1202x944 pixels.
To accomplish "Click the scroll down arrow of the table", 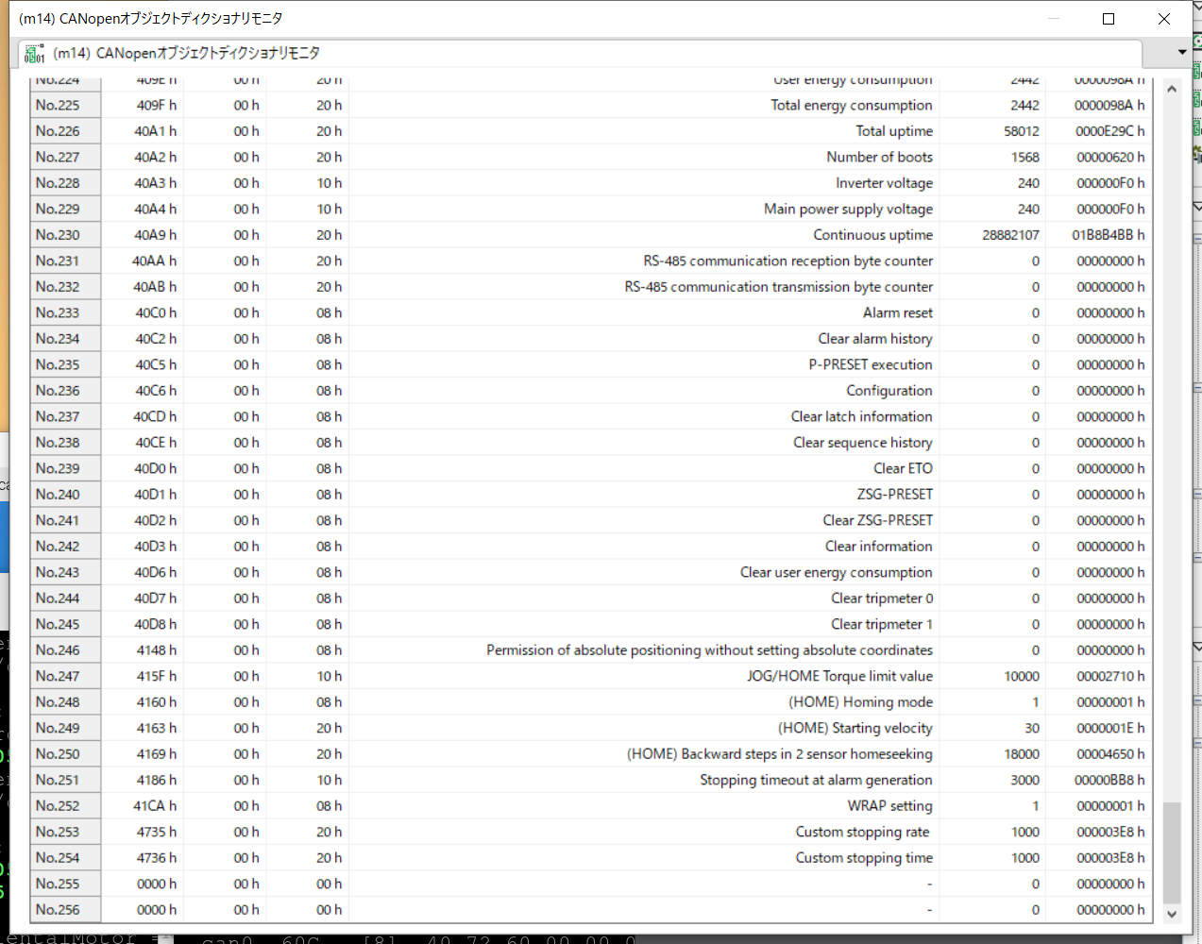I will (1172, 913).
